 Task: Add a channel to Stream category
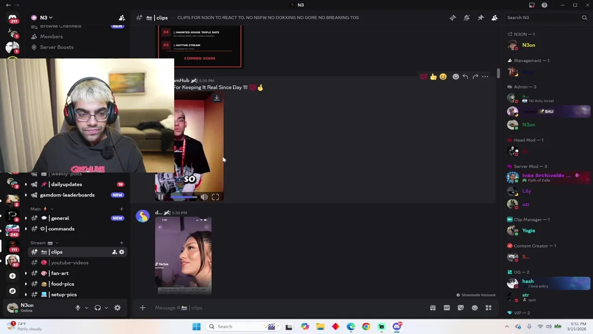point(121,243)
